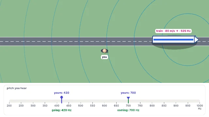Click the 1000 tick label on scale
Image resolution: width=209 pixels, height=117 pixels.
(x=200, y=106)
